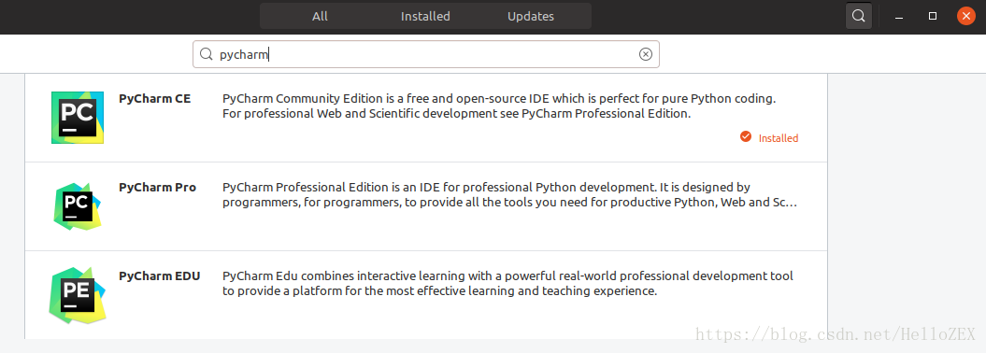Viewport: 986px width, 353px height.
Task: Maximize the Software window
Action: [x=933, y=16]
